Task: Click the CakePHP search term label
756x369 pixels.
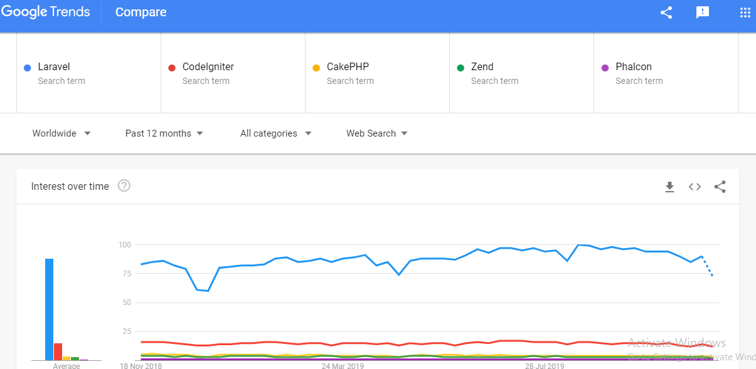Action: [x=348, y=66]
